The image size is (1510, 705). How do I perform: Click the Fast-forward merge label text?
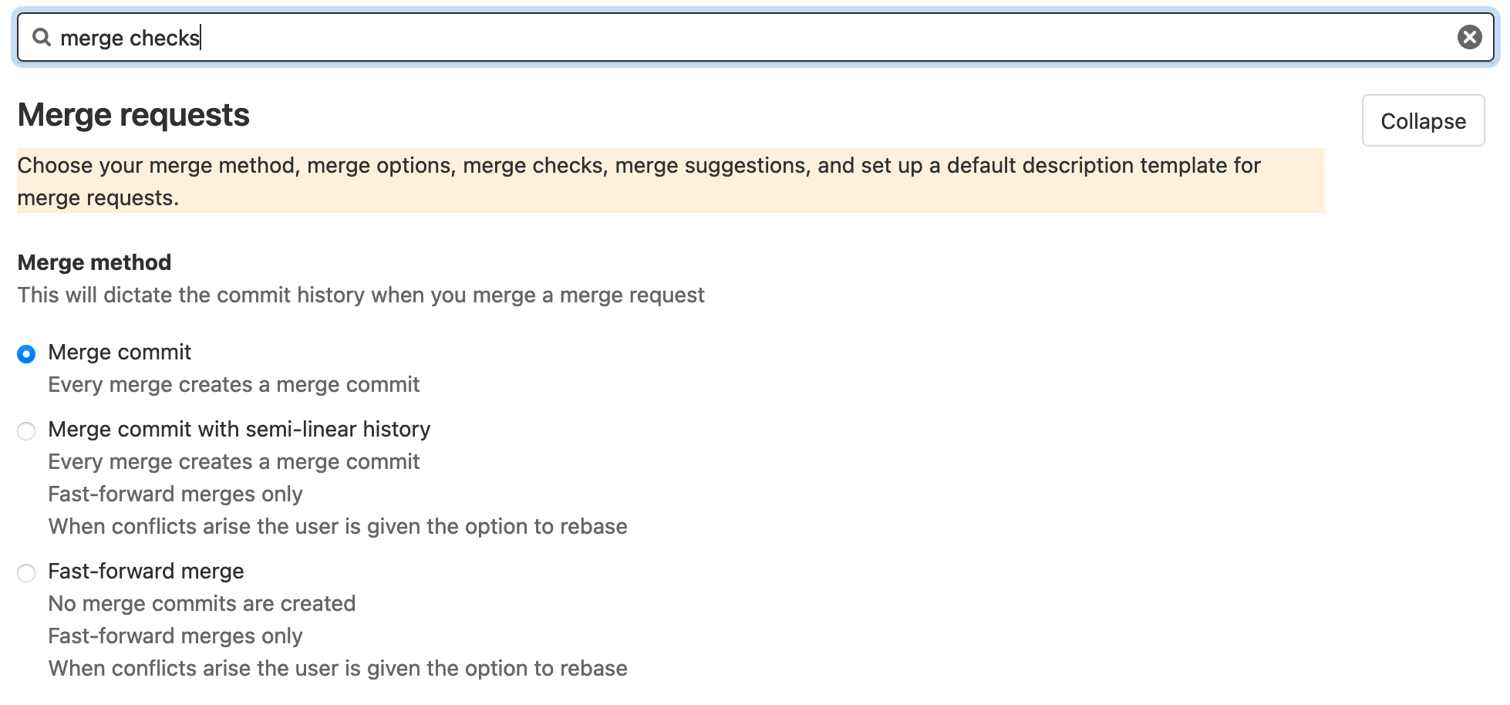click(146, 572)
